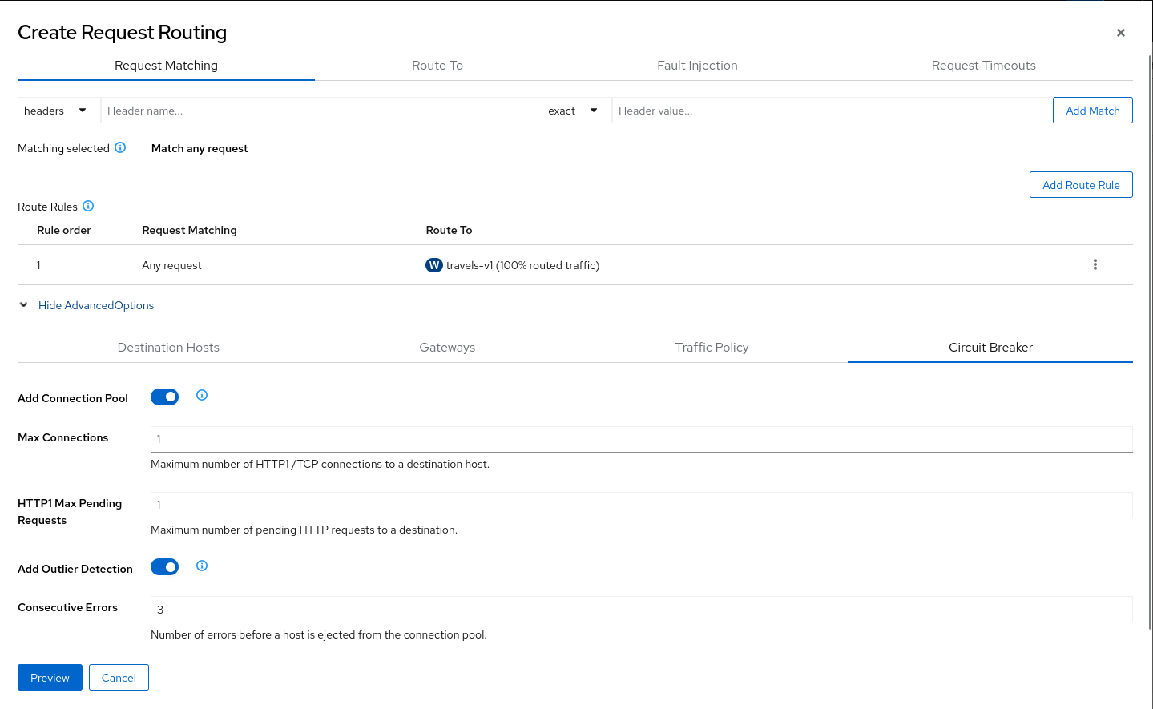1153x709 pixels.
Task: Click info icon next to Add Outlier Detection
Action: [202, 566]
